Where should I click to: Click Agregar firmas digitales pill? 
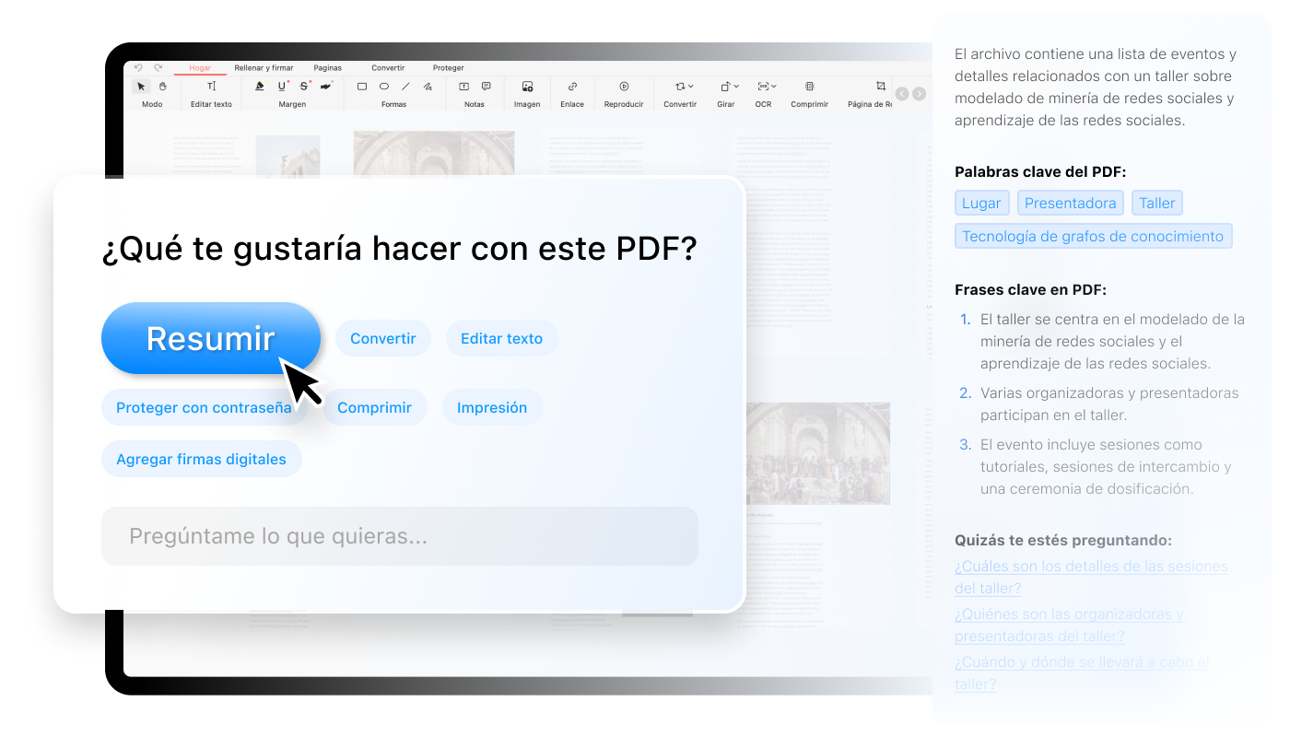[x=201, y=459]
